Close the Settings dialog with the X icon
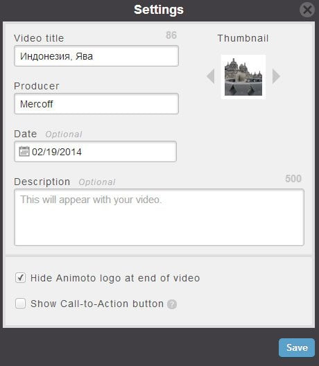The image size is (319, 366). pos(307,10)
